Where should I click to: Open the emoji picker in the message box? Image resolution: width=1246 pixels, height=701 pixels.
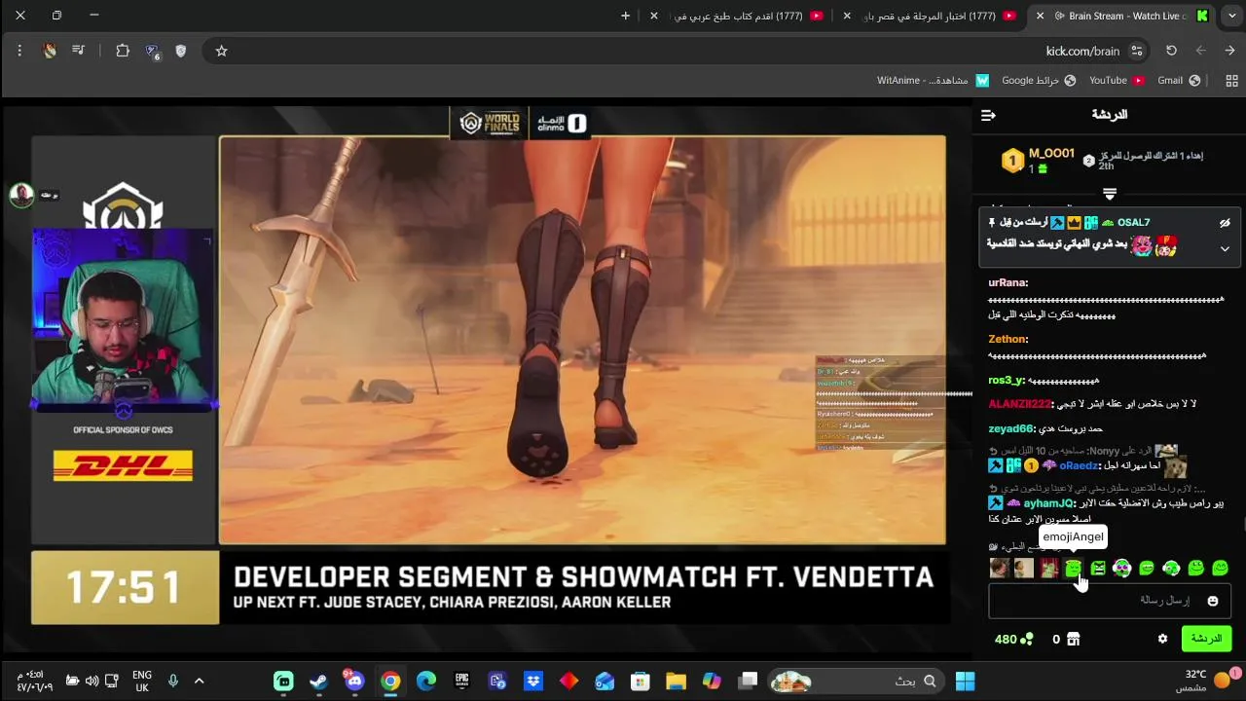pos(1213,601)
